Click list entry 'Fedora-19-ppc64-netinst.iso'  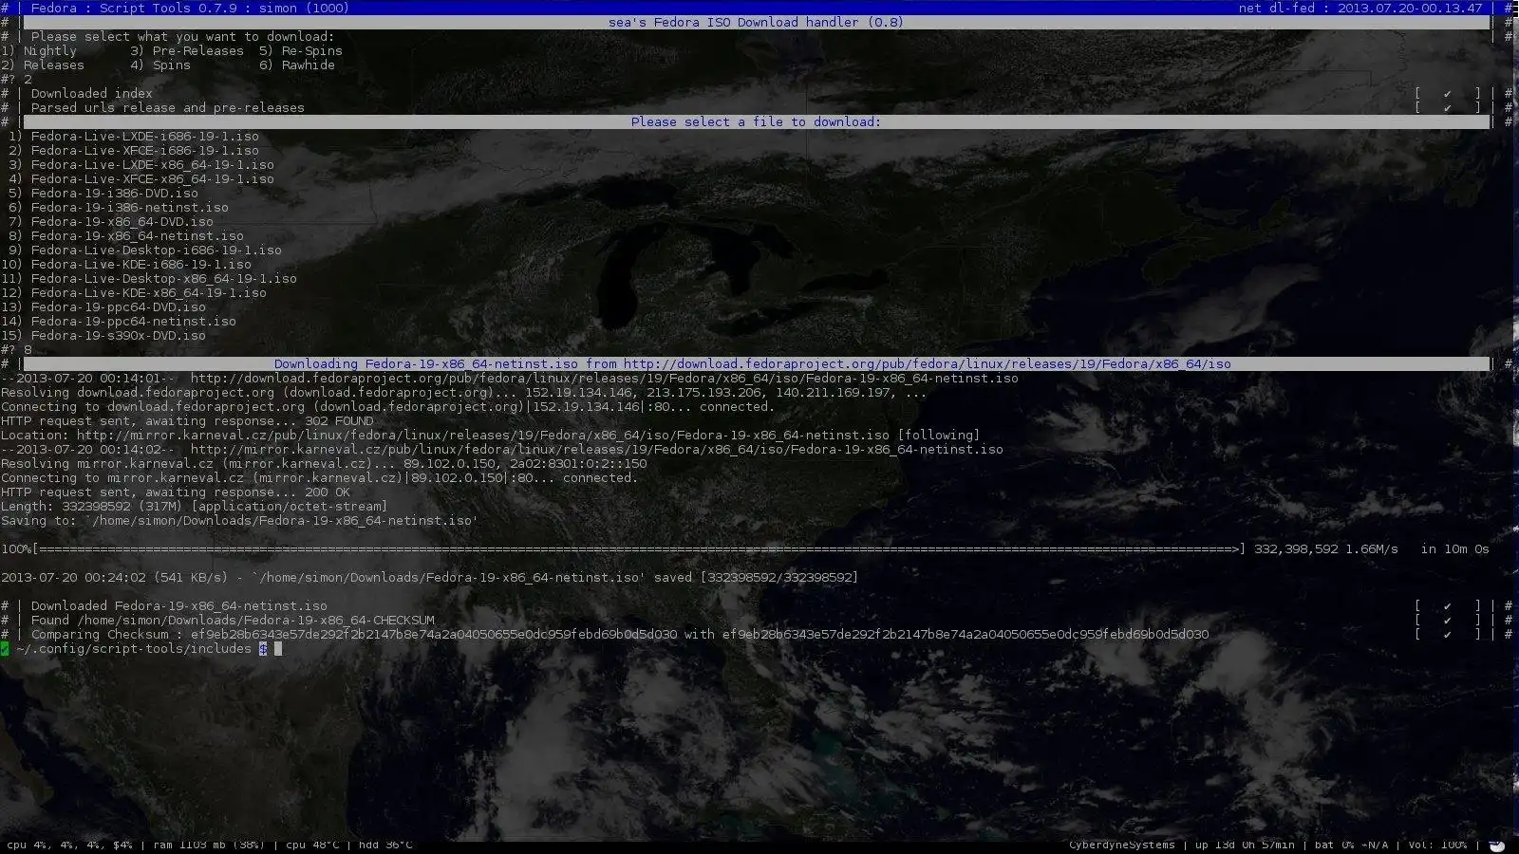coord(134,322)
